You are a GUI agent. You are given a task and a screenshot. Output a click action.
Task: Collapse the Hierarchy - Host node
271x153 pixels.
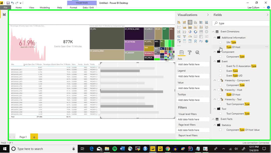point(215,90)
